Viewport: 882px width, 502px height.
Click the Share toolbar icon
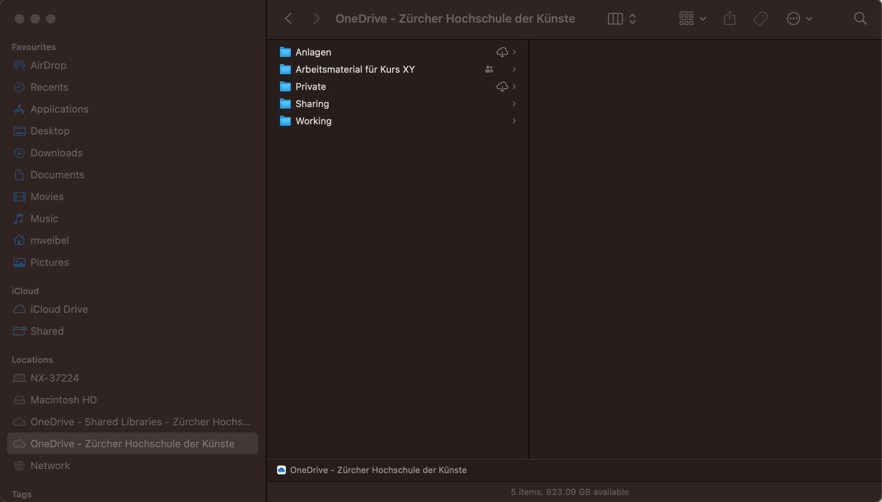[730, 18]
